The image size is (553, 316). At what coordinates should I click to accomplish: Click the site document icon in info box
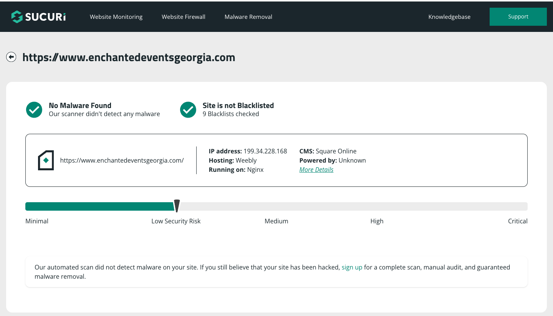coord(46,160)
